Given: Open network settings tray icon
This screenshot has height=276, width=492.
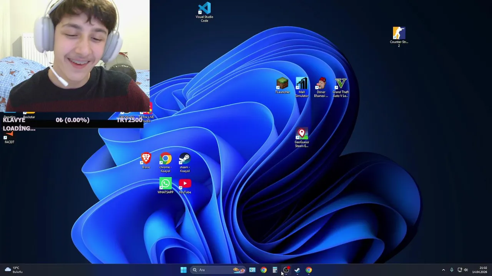Looking at the screenshot, I should point(460,270).
